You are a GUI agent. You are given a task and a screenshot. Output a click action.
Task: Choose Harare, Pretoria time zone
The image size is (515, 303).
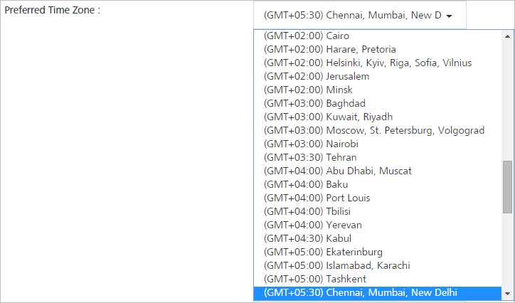point(378,49)
